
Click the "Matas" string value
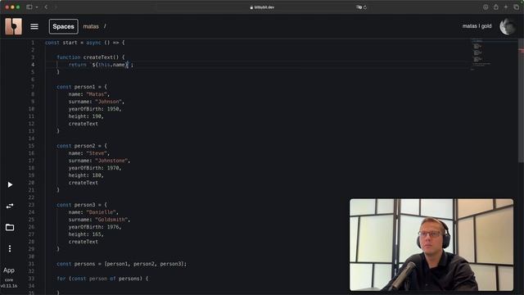[97, 94]
